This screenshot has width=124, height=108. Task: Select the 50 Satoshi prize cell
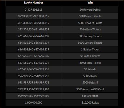pos(90,69)
